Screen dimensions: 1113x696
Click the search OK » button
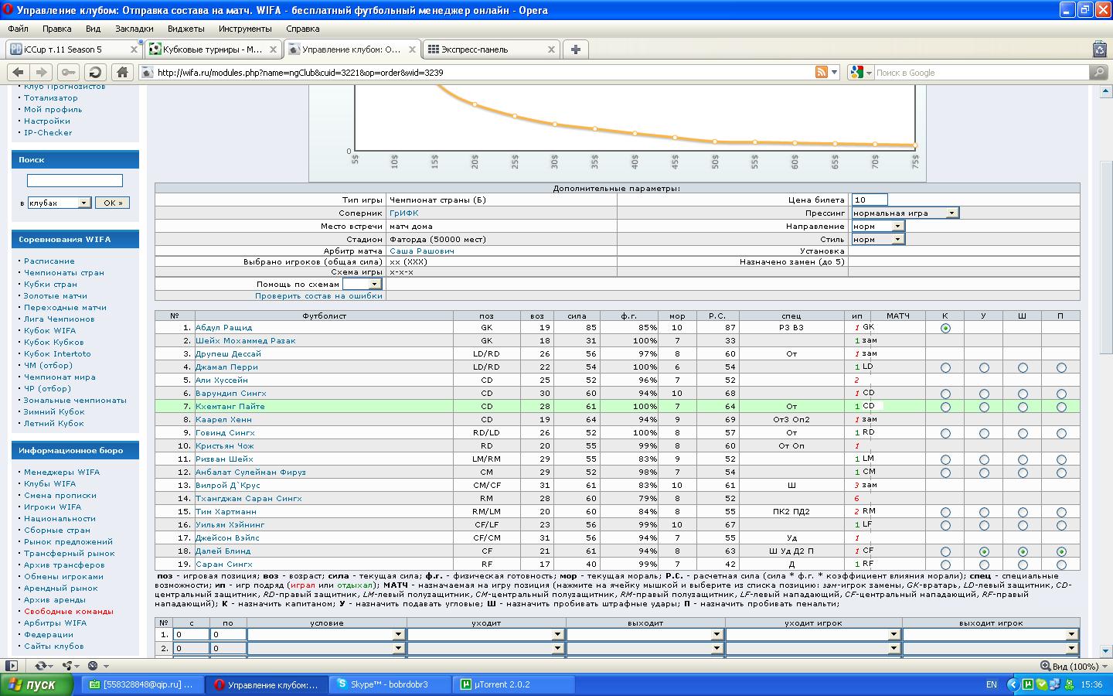pos(112,203)
